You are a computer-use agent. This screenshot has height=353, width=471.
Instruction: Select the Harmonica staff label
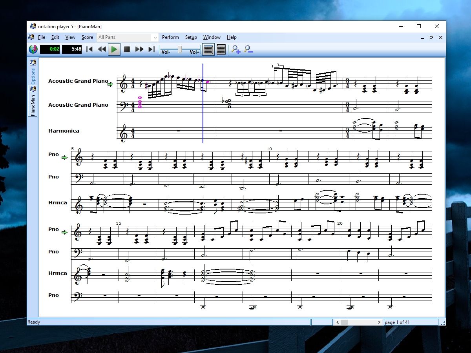64,131
